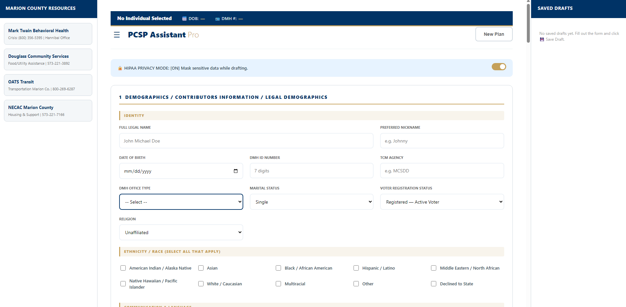Open the calendar picker in Date of Birth field

tap(236, 171)
